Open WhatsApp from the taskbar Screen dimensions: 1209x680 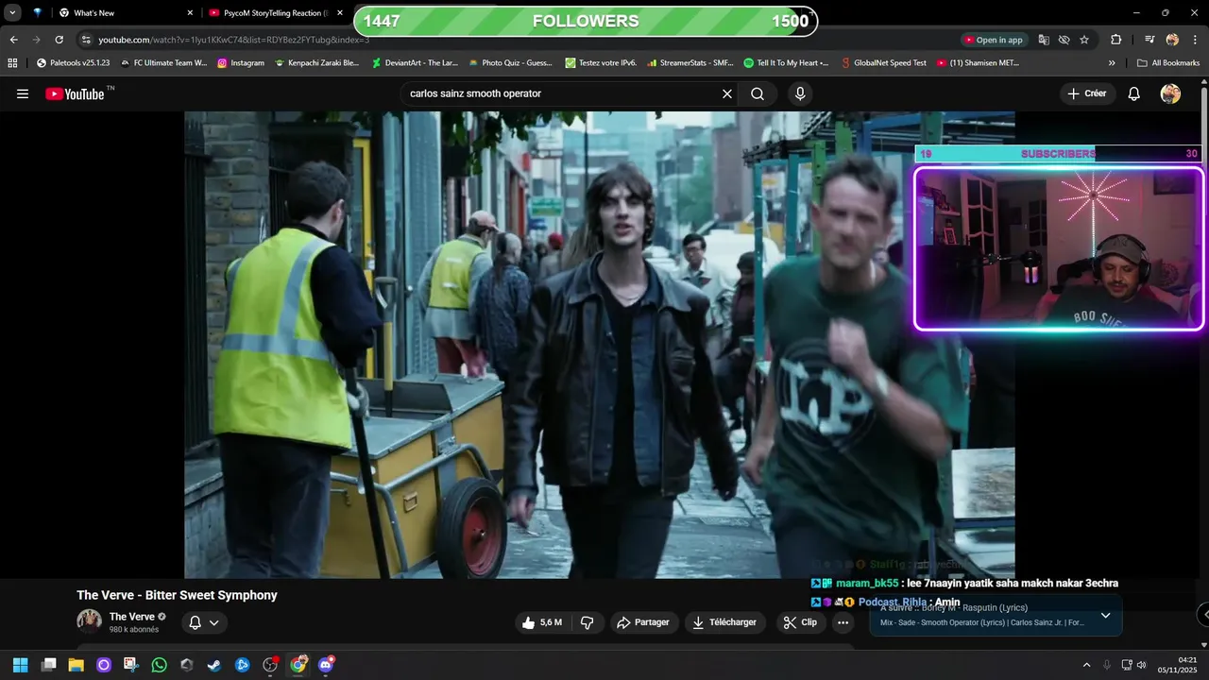(x=159, y=665)
